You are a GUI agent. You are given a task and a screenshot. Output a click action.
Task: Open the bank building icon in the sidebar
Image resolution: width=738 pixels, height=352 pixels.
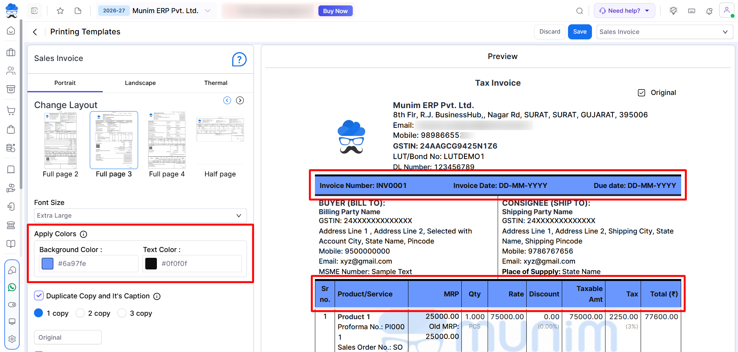[x=11, y=225]
